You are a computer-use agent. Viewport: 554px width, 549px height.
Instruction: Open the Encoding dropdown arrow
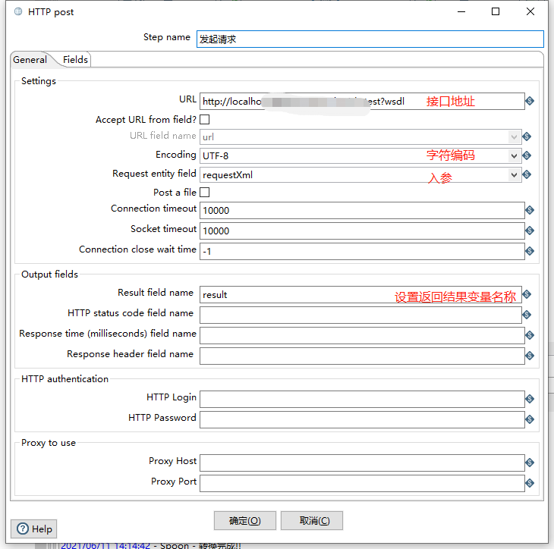[514, 155]
